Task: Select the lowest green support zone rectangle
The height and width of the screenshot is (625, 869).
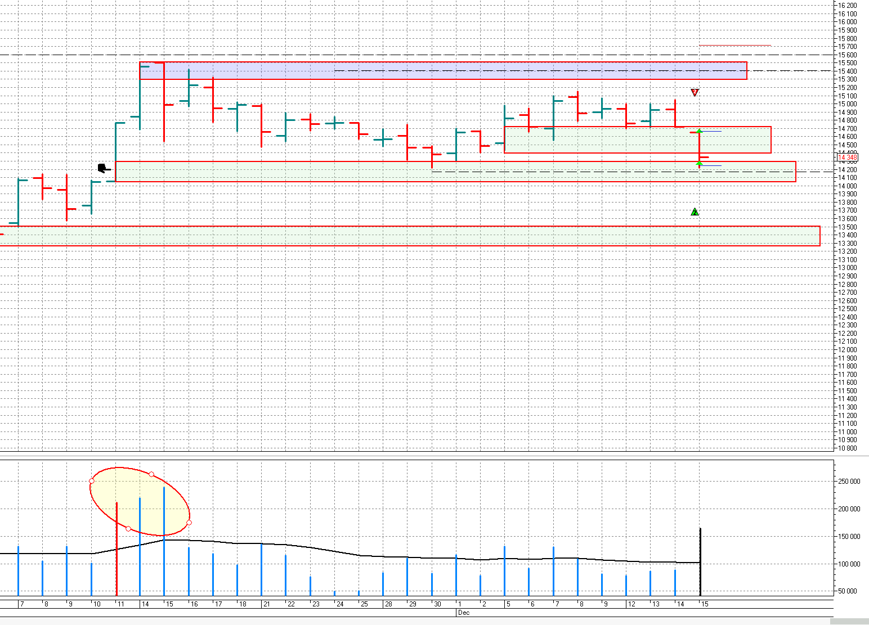Action: 410,236
